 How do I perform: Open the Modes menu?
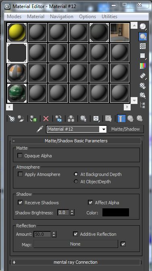pos(14,17)
